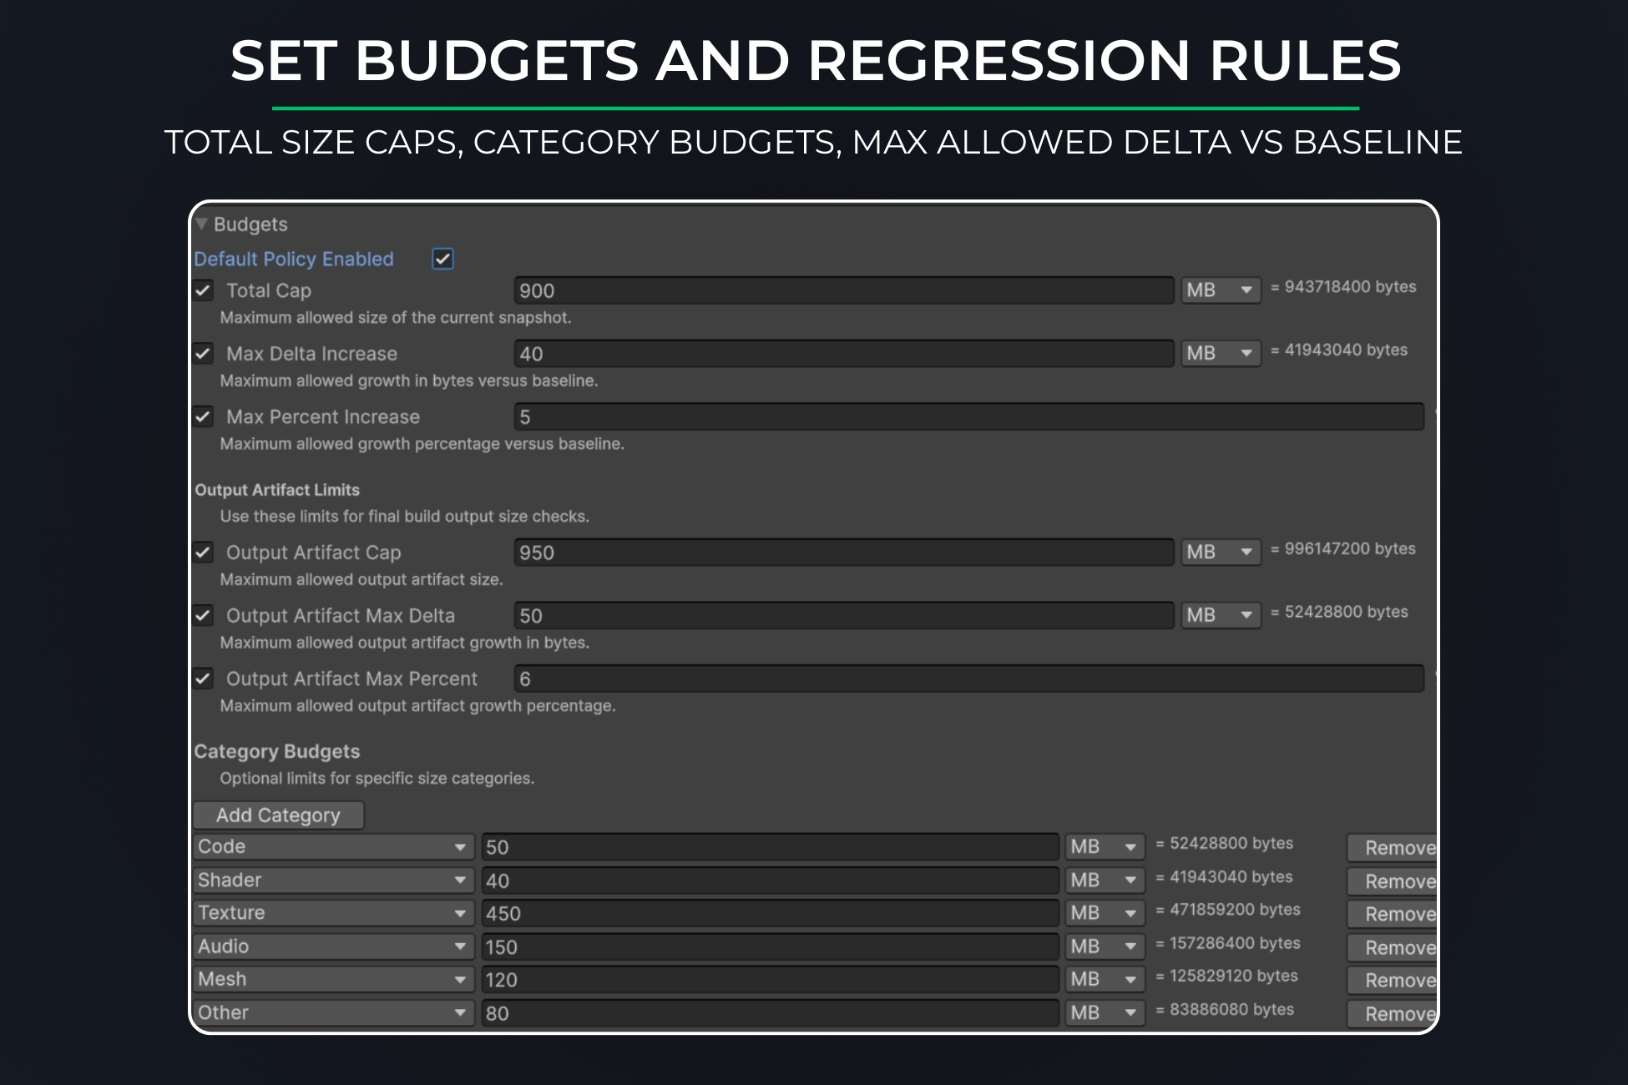The width and height of the screenshot is (1628, 1085).
Task: Click the Max Percent Increase value field
Action: pyautogui.click(x=968, y=416)
